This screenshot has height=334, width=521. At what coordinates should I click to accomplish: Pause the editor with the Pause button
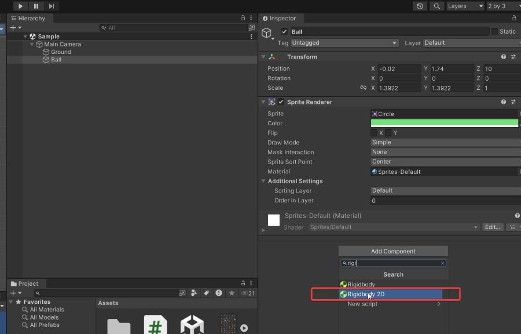[36, 6]
